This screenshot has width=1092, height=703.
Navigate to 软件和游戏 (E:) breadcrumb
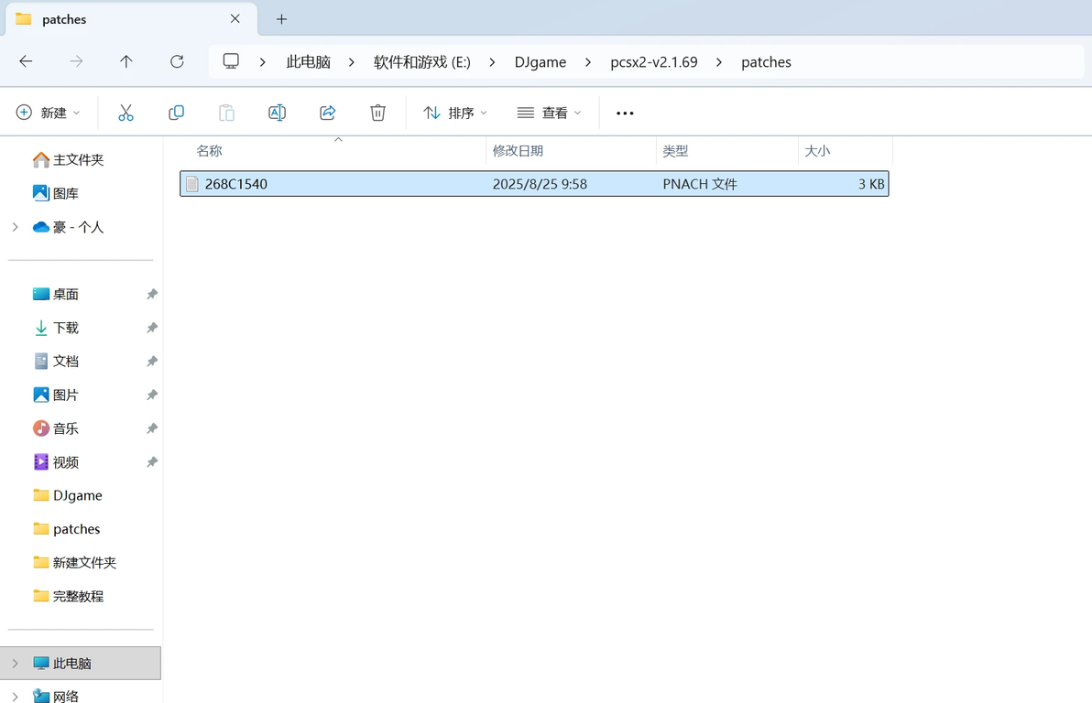point(422,62)
